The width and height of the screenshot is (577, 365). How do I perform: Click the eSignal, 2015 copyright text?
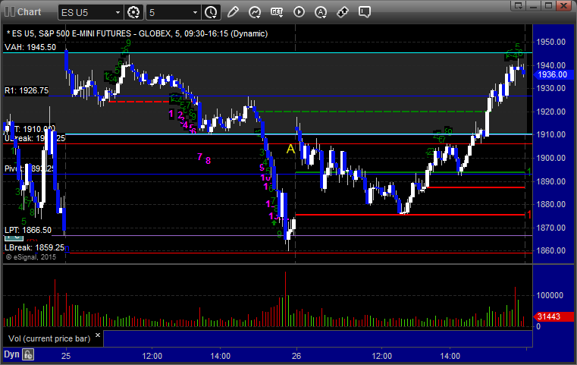(31, 257)
